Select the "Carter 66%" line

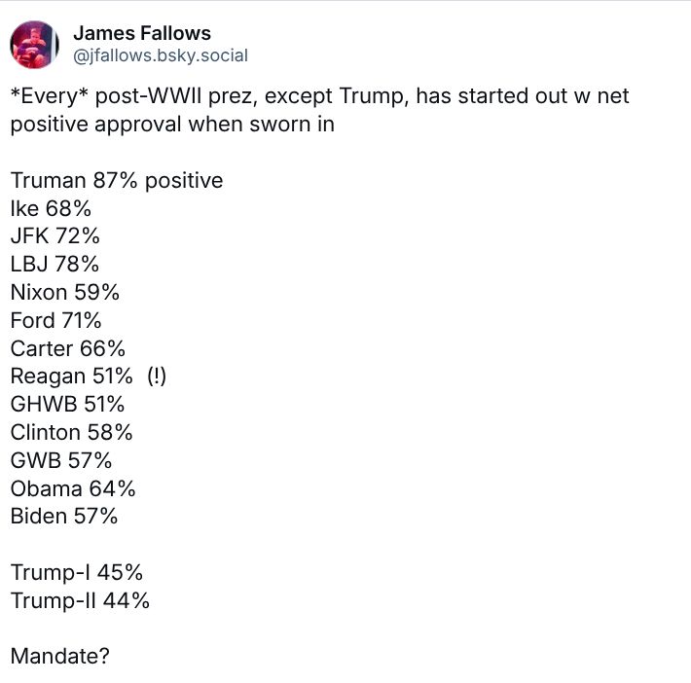coord(68,348)
